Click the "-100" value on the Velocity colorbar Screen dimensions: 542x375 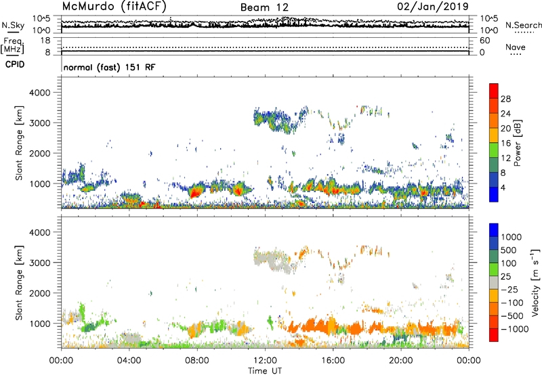pos(512,303)
